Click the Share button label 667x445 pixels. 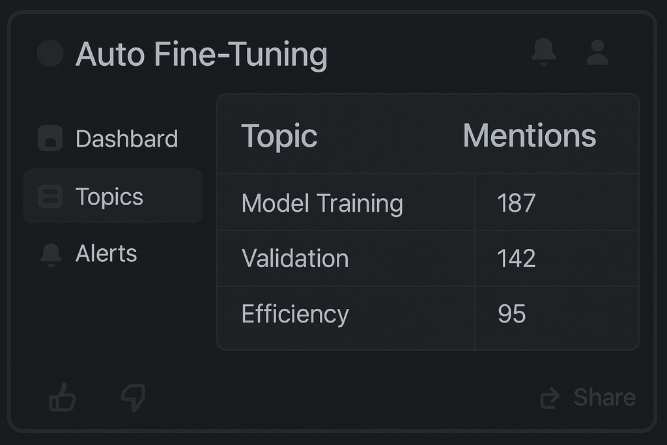(604, 397)
